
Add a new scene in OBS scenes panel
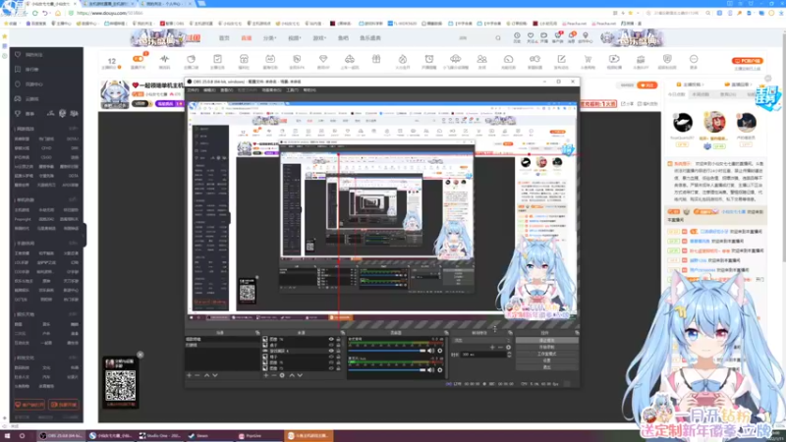pos(189,375)
